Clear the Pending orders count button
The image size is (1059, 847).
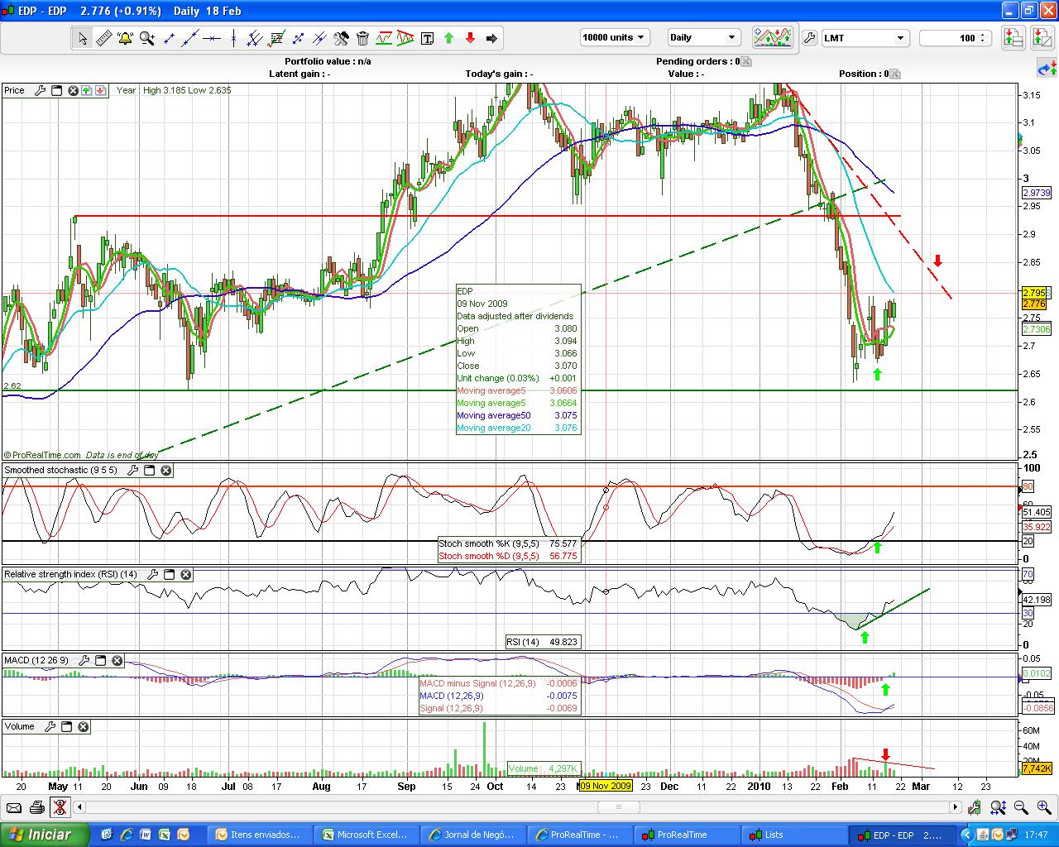(746, 62)
